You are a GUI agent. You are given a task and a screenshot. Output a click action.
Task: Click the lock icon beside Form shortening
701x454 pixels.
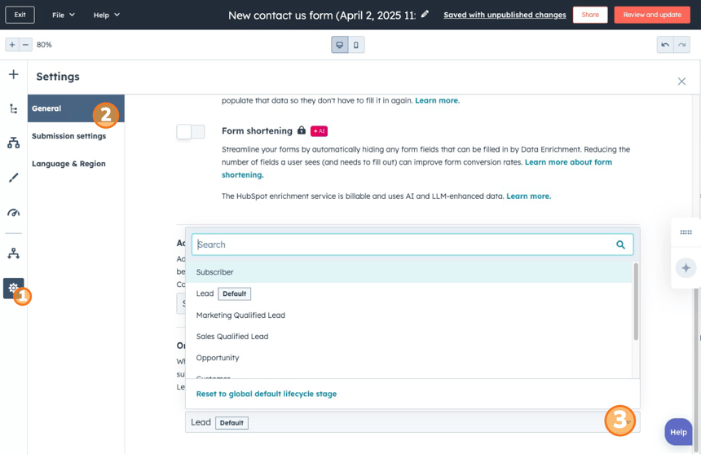(302, 130)
